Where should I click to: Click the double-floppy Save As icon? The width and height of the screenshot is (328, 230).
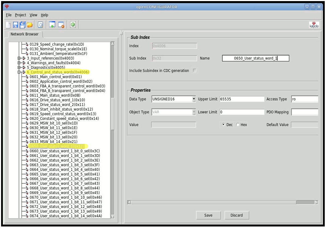(x=23, y=25)
